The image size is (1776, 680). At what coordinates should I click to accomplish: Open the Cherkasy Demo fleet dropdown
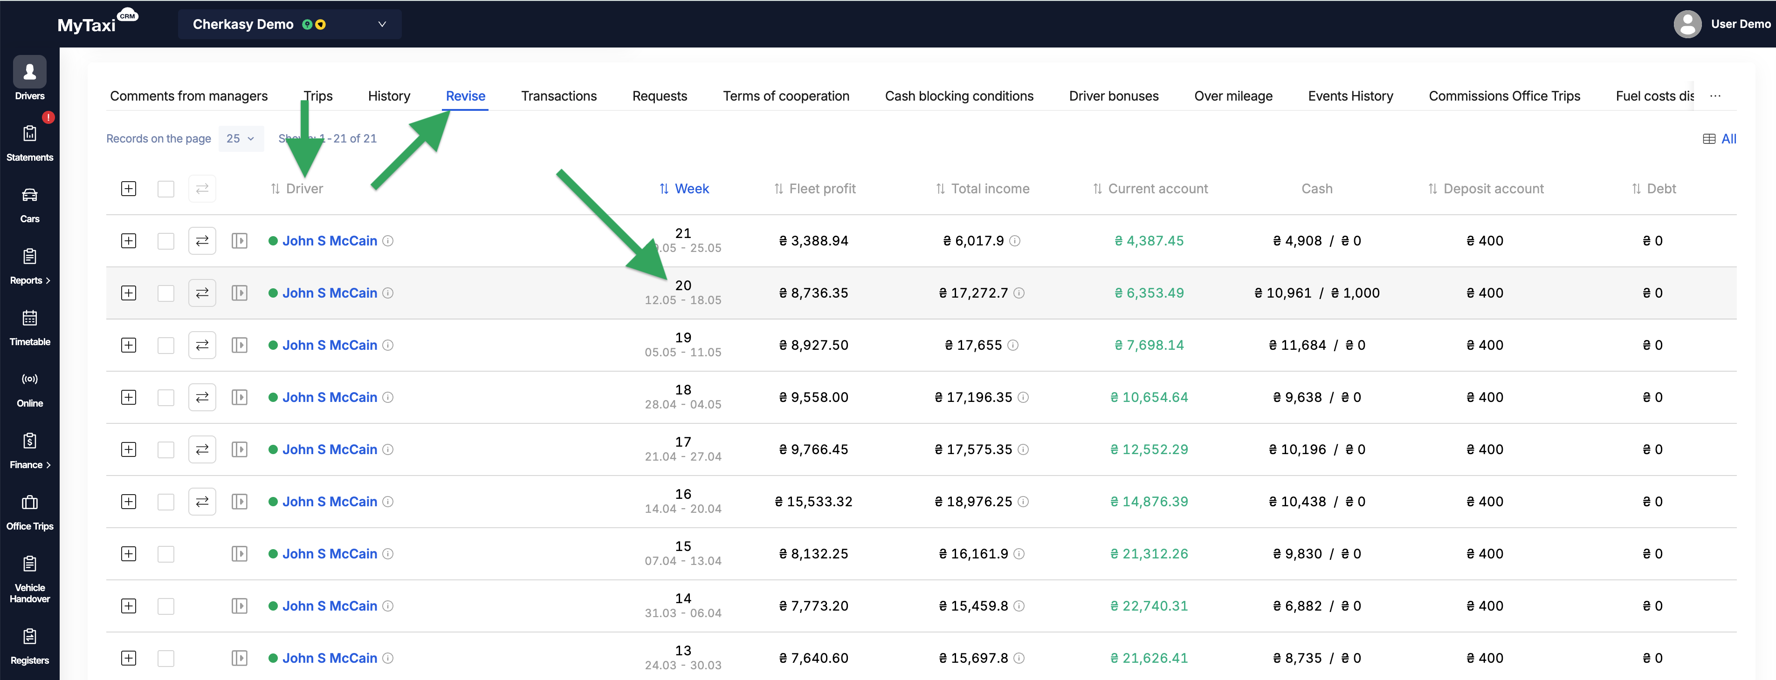click(x=289, y=24)
